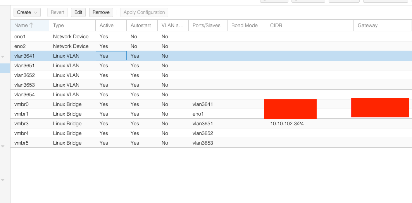Select the vlan3653 row name
Image resolution: width=412 pixels, height=203 pixels.
pos(24,85)
